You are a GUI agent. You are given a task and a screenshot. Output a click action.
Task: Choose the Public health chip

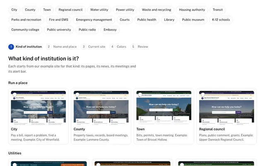[147, 20]
